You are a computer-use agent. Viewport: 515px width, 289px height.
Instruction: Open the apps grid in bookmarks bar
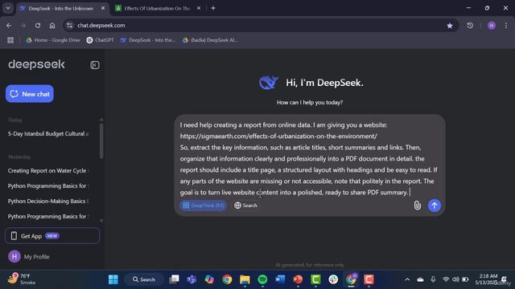tap(10, 40)
